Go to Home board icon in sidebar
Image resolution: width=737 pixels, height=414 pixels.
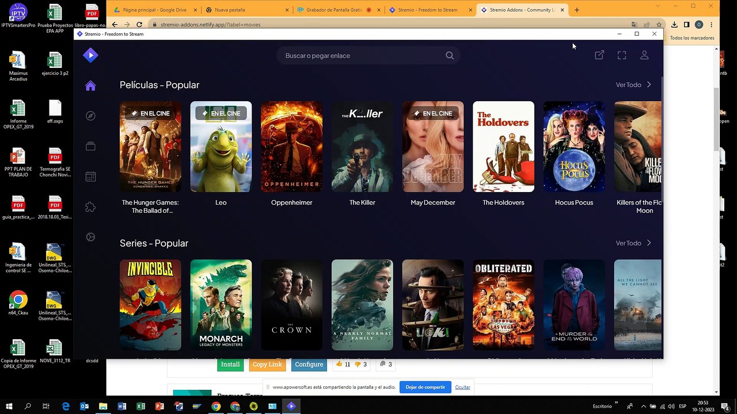click(x=90, y=86)
